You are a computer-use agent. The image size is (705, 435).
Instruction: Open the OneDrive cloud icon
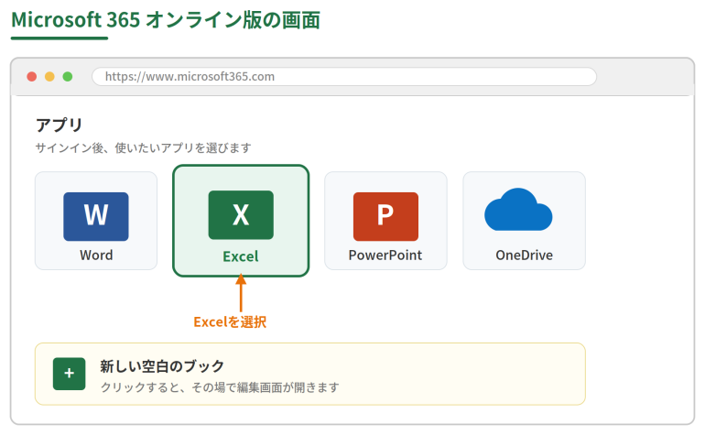pos(518,209)
